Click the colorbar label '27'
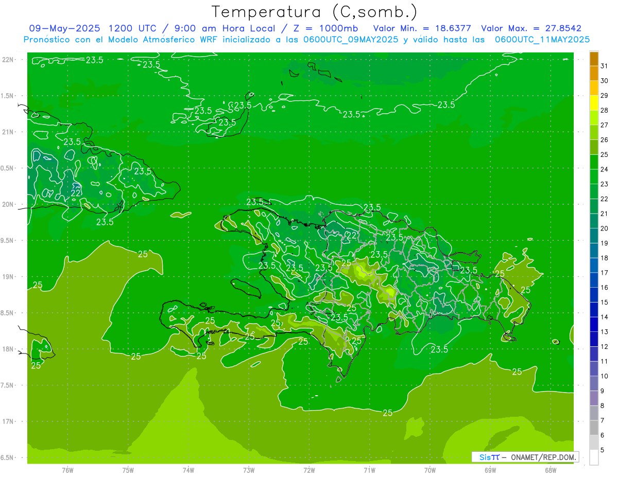618x477 pixels. click(605, 125)
